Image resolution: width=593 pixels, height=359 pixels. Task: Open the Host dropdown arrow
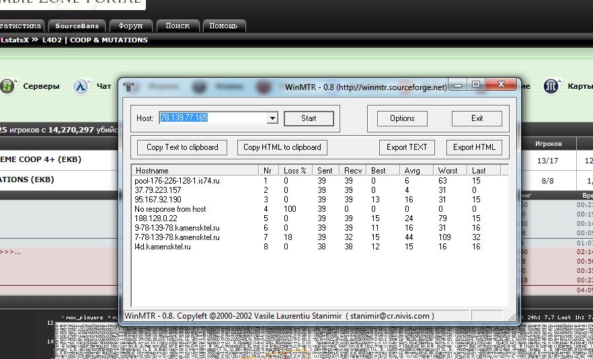pyautogui.click(x=272, y=118)
